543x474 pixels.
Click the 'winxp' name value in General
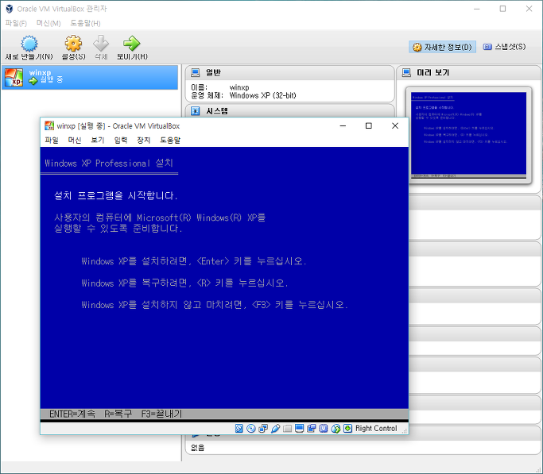(x=239, y=87)
